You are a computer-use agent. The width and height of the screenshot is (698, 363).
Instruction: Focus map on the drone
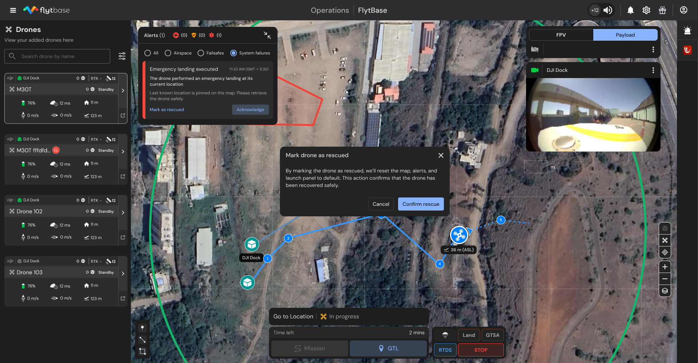665,240
